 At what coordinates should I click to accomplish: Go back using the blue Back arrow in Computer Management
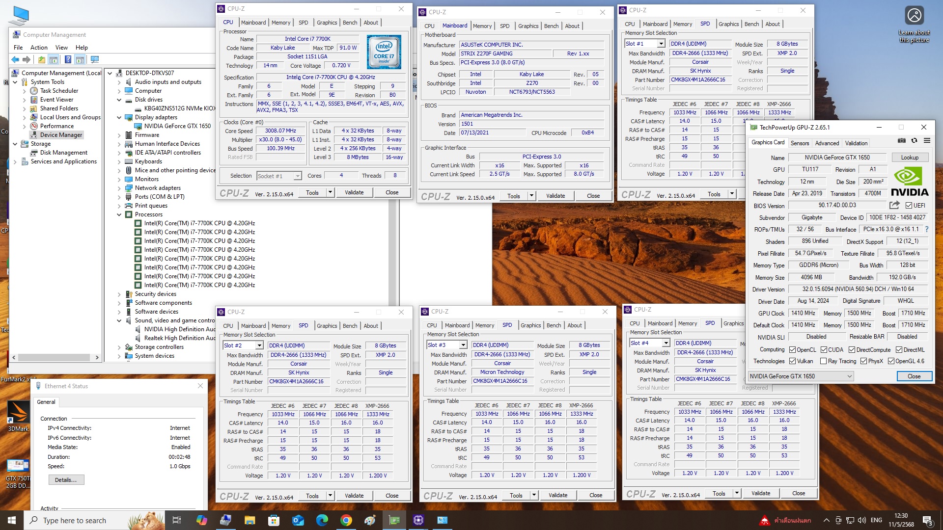click(x=15, y=60)
